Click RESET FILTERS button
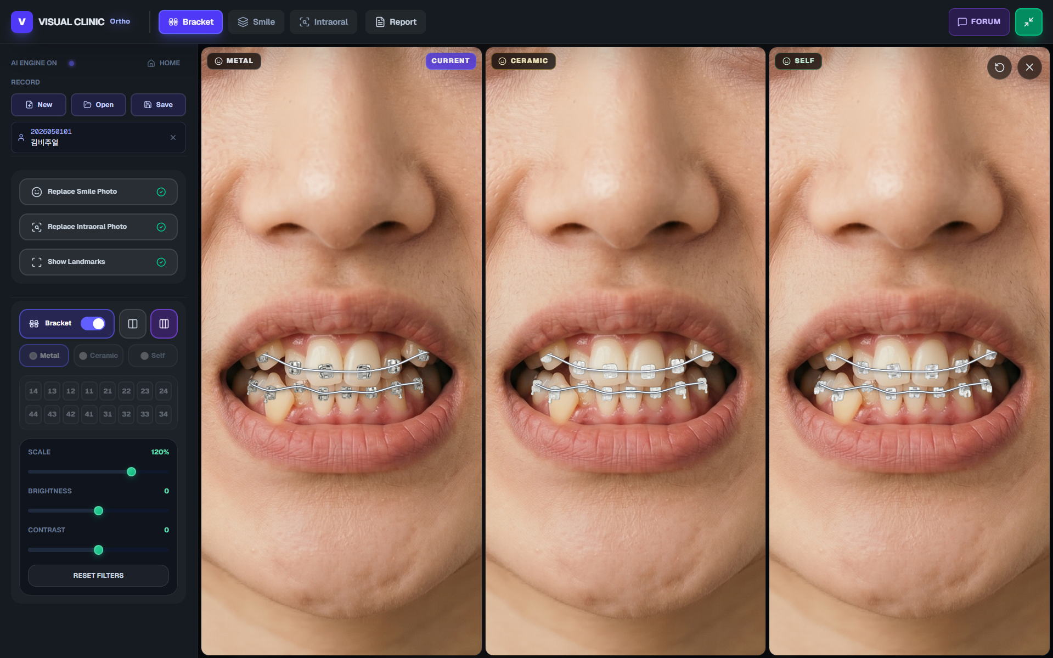 98,576
